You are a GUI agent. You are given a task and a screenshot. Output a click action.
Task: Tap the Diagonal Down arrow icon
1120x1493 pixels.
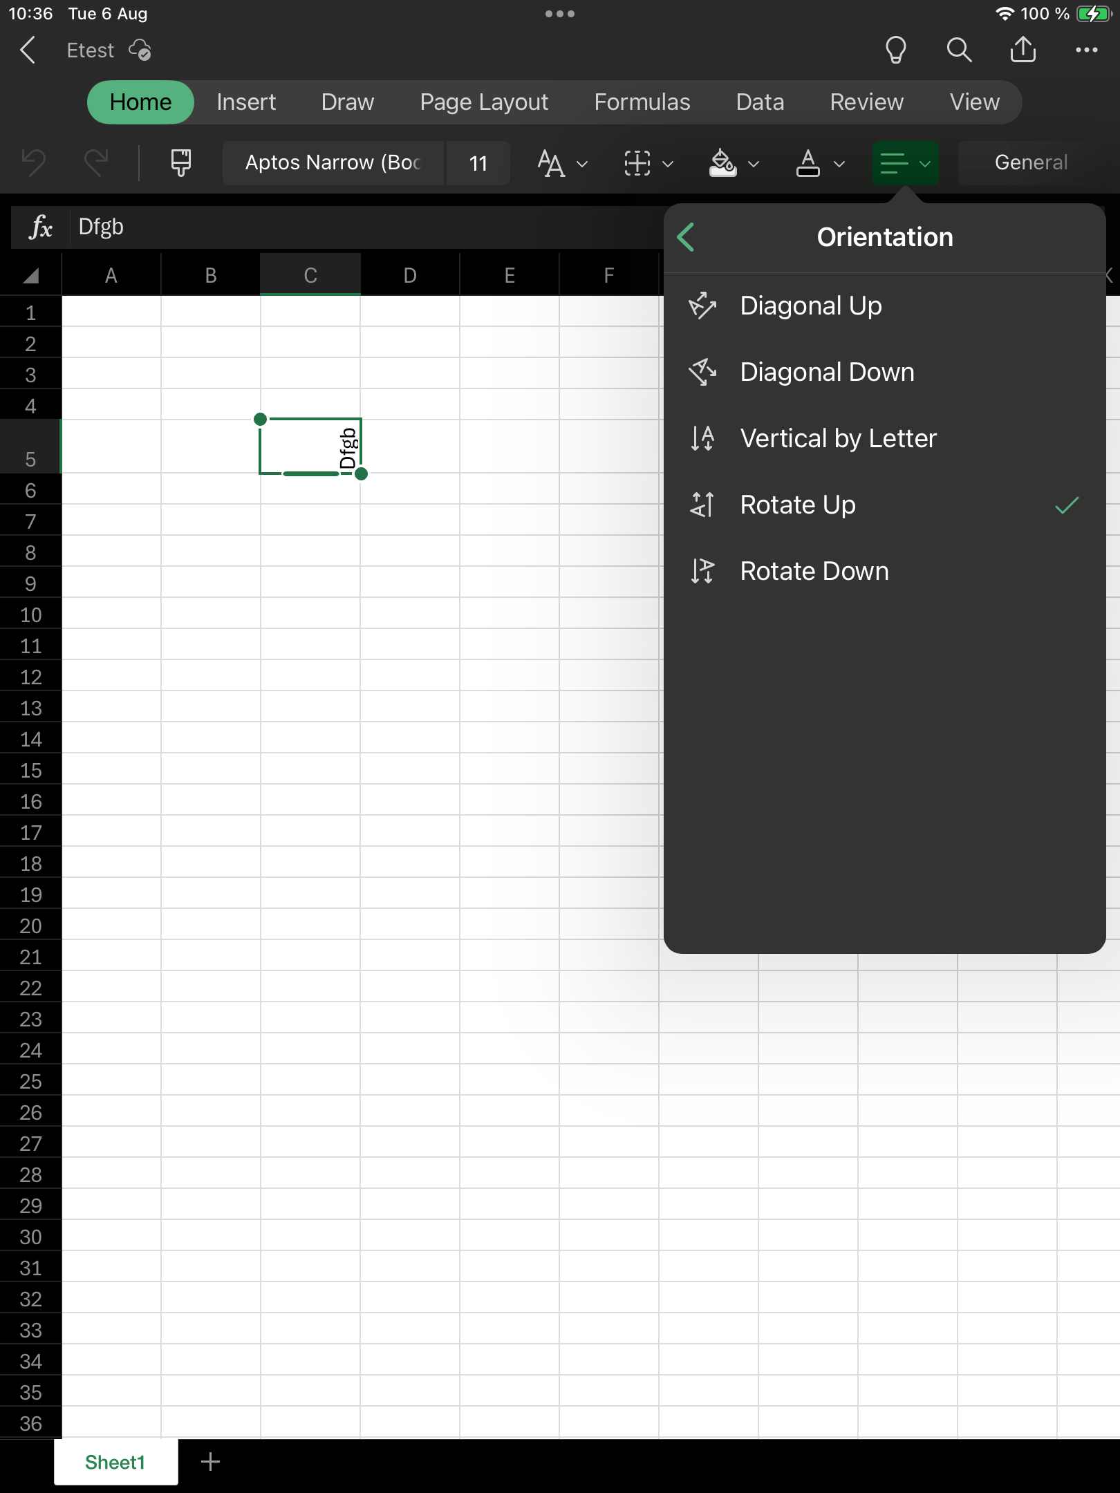click(x=702, y=372)
